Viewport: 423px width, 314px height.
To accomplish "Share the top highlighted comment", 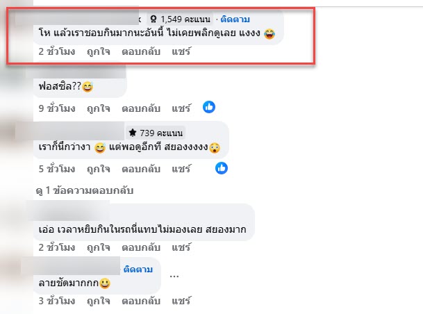I will point(181,51).
